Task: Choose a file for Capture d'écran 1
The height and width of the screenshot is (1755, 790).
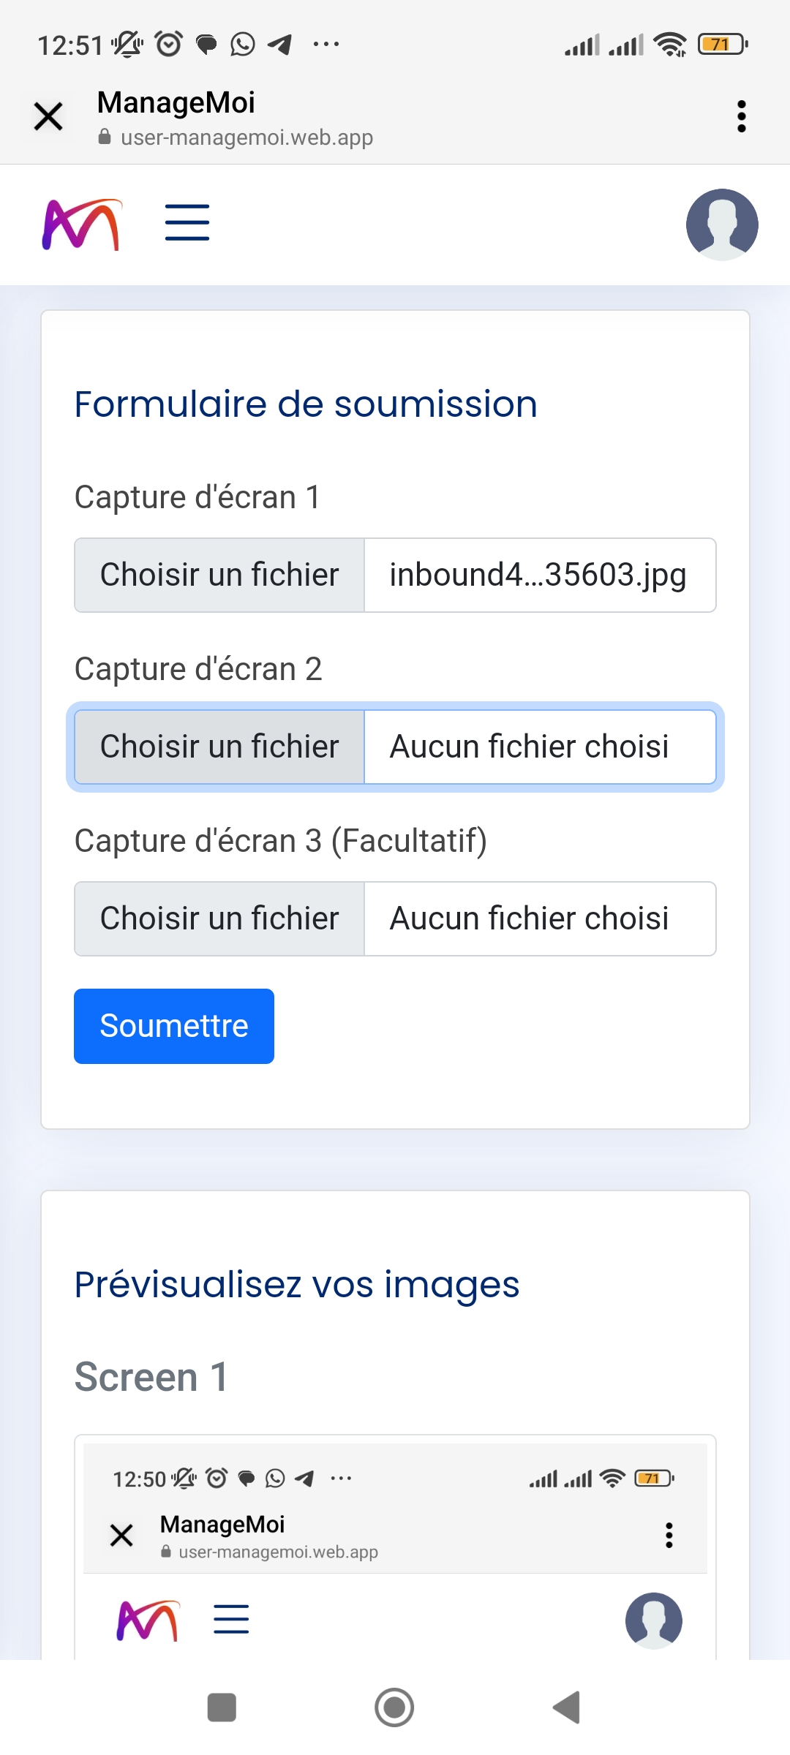Action: pyautogui.click(x=219, y=575)
